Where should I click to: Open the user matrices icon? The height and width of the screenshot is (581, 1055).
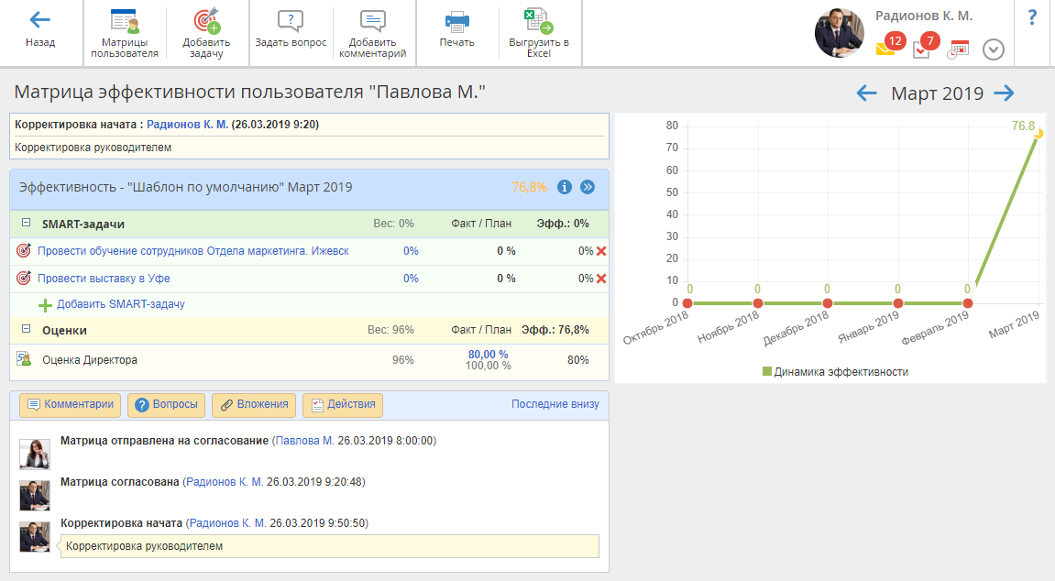(124, 22)
